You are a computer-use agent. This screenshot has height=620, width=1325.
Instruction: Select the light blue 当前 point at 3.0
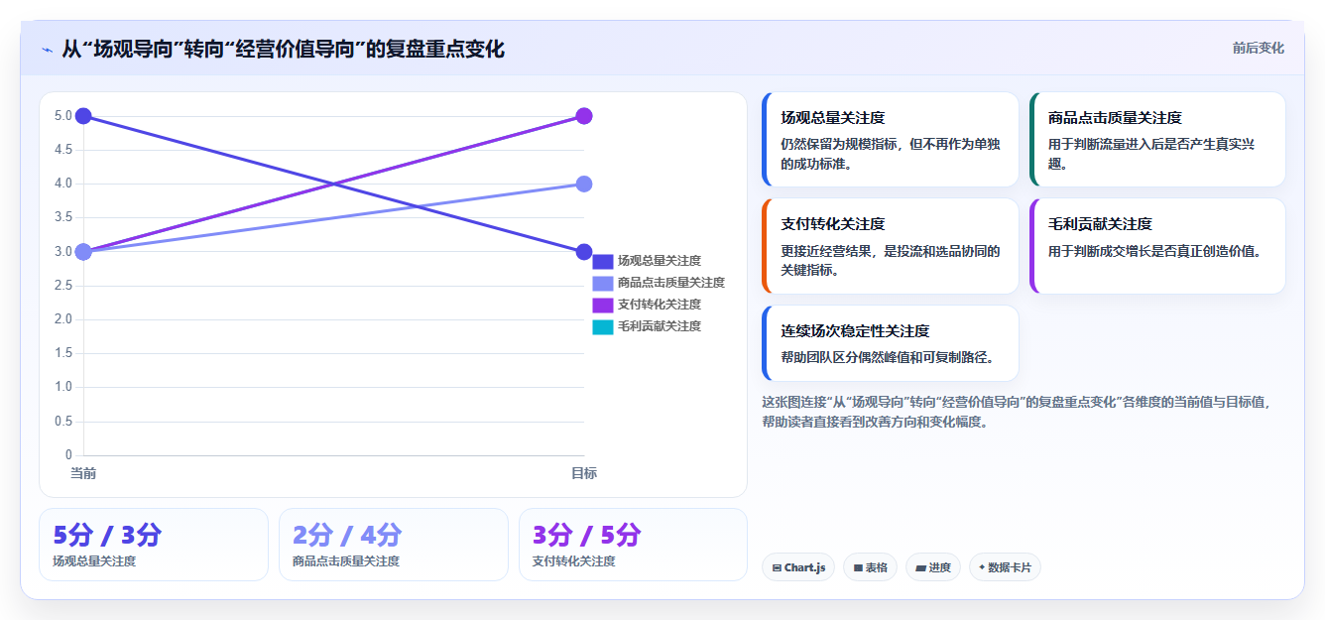(83, 252)
